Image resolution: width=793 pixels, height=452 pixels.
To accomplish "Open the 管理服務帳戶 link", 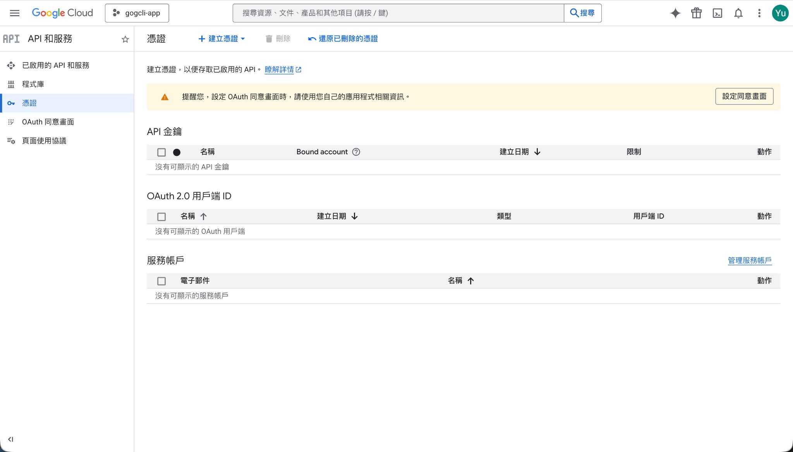I will tap(749, 260).
